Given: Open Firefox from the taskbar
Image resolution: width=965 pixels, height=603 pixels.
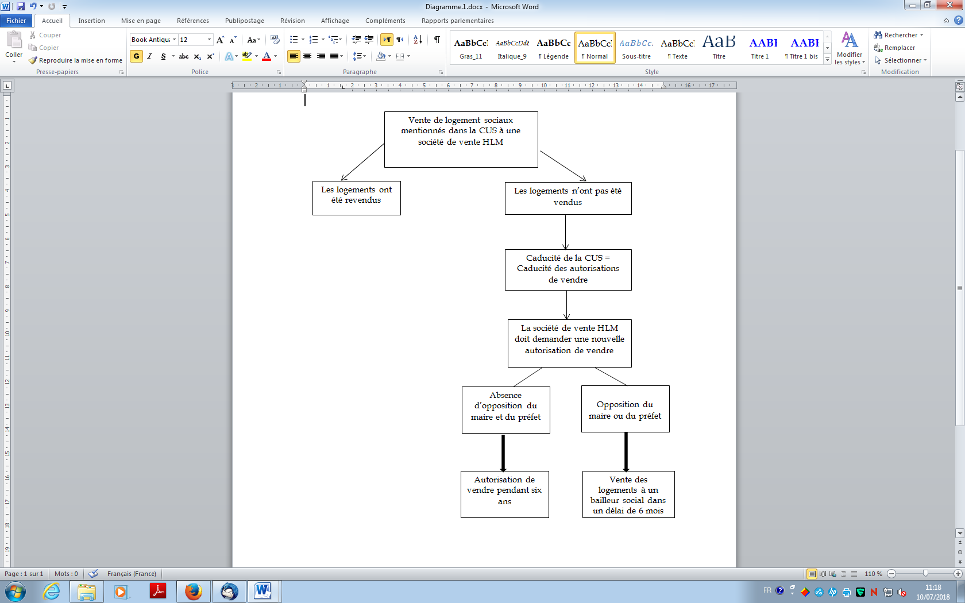Looking at the screenshot, I should pos(193,591).
